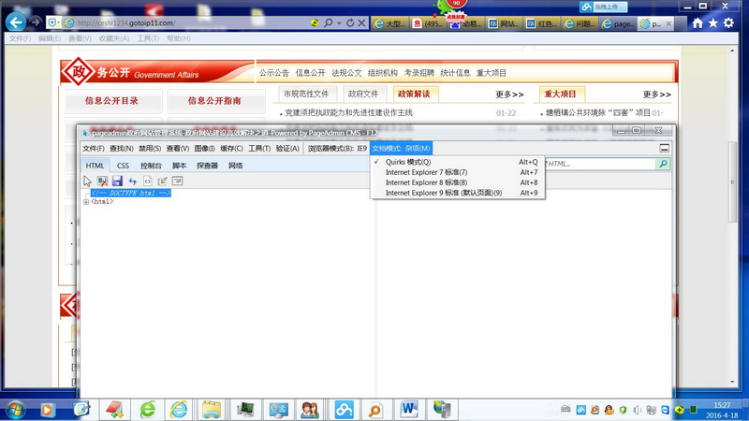Click the blue floppy save icon
Image resolution: width=749 pixels, height=421 pixels.
pos(118,181)
